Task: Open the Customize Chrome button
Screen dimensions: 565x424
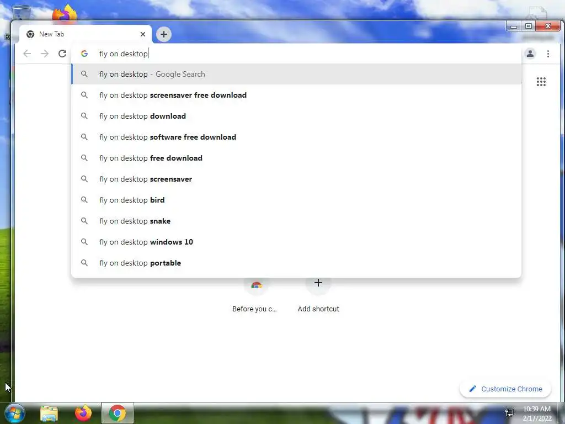Action: [505, 389]
